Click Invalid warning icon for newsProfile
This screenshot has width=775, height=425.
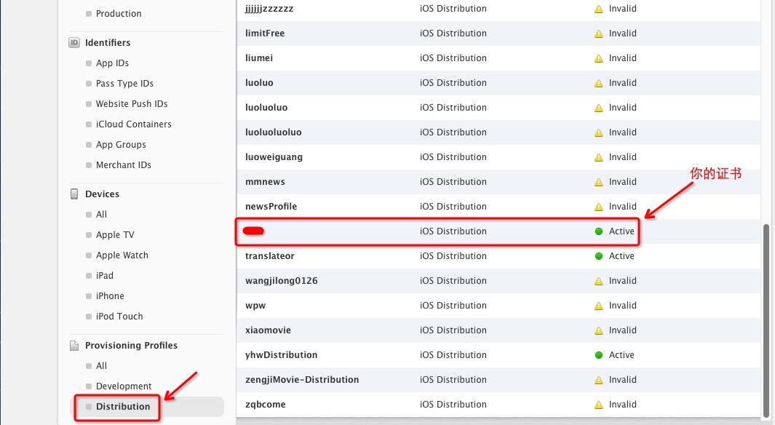[x=599, y=207]
